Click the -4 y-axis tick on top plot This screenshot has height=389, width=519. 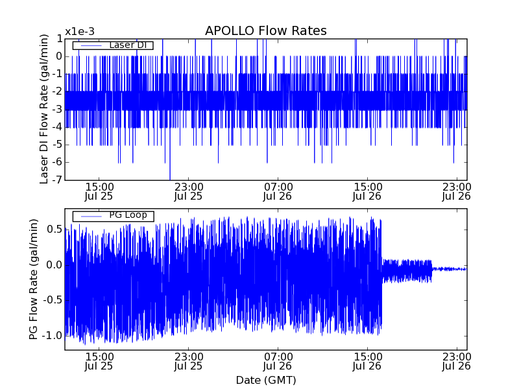click(57, 127)
